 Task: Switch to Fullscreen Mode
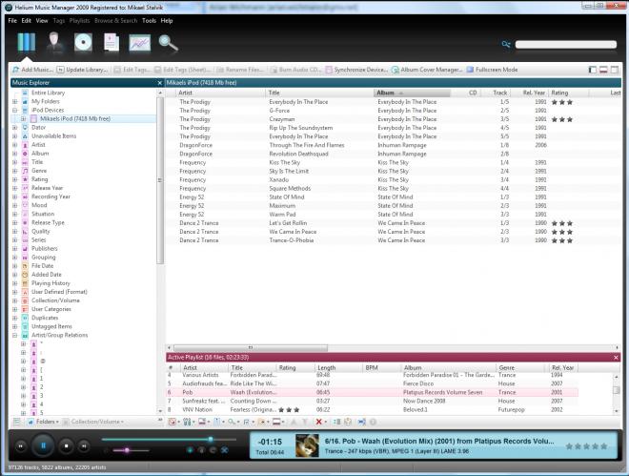[x=492, y=70]
